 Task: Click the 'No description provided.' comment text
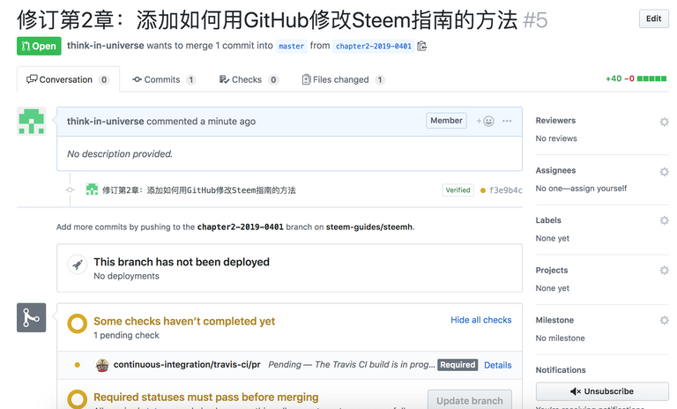click(120, 153)
